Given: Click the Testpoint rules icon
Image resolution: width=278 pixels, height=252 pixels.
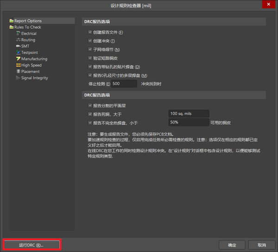Looking at the screenshot, I should pyautogui.click(x=18, y=52).
